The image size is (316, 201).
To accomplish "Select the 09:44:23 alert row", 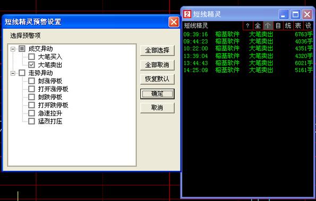I will [x=248, y=41].
